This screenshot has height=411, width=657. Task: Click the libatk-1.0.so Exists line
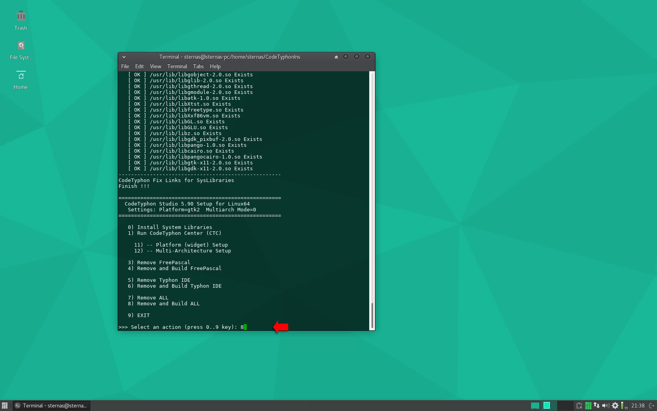click(184, 98)
